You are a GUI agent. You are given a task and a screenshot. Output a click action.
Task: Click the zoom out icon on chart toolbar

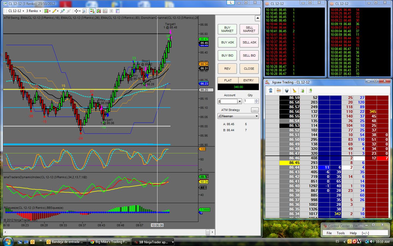(x=69, y=11)
